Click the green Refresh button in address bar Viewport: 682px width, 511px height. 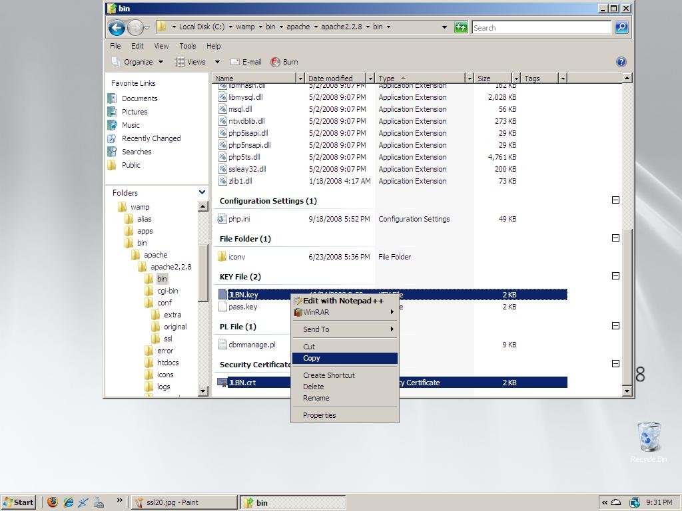click(x=461, y=27)
